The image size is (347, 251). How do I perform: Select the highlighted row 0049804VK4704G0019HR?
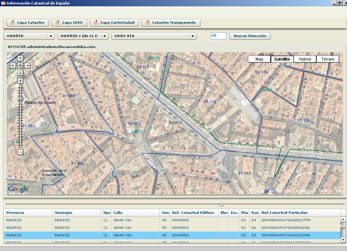172,235
